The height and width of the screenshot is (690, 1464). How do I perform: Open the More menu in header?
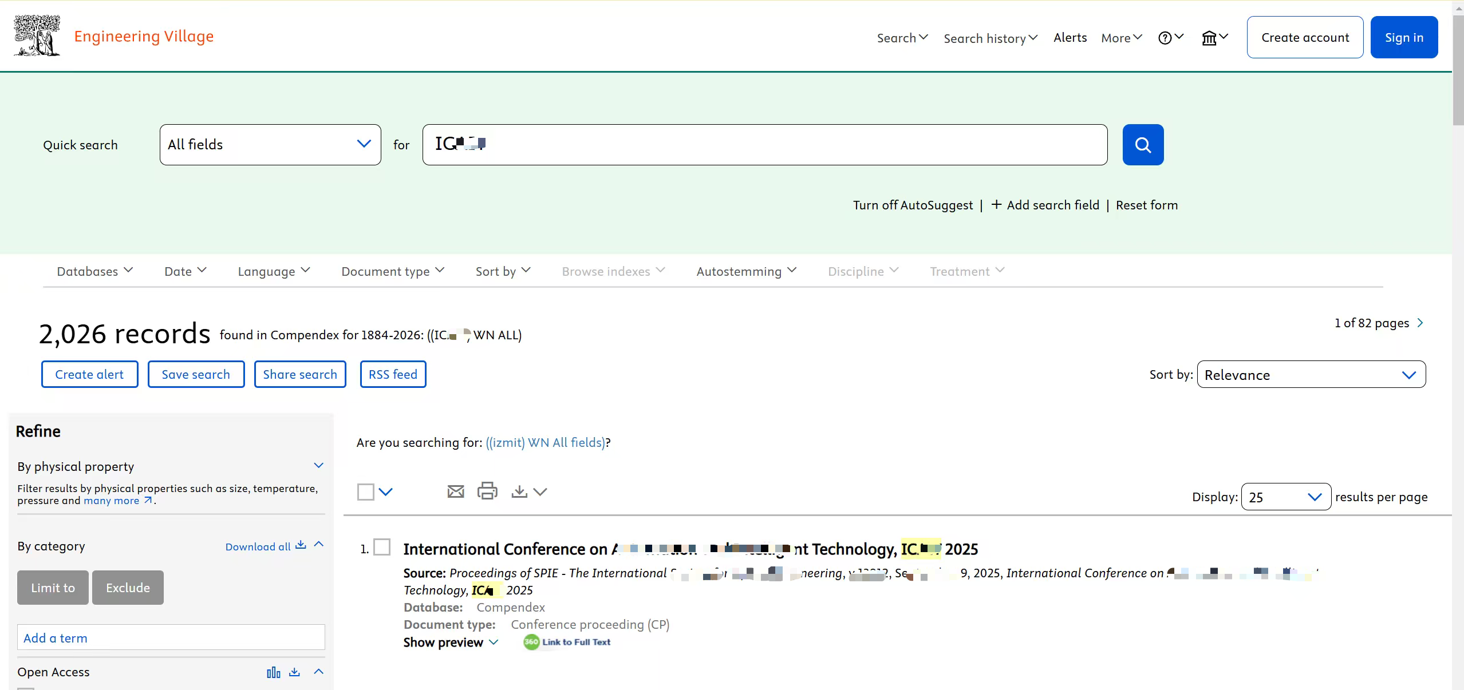coord(1122,38)
